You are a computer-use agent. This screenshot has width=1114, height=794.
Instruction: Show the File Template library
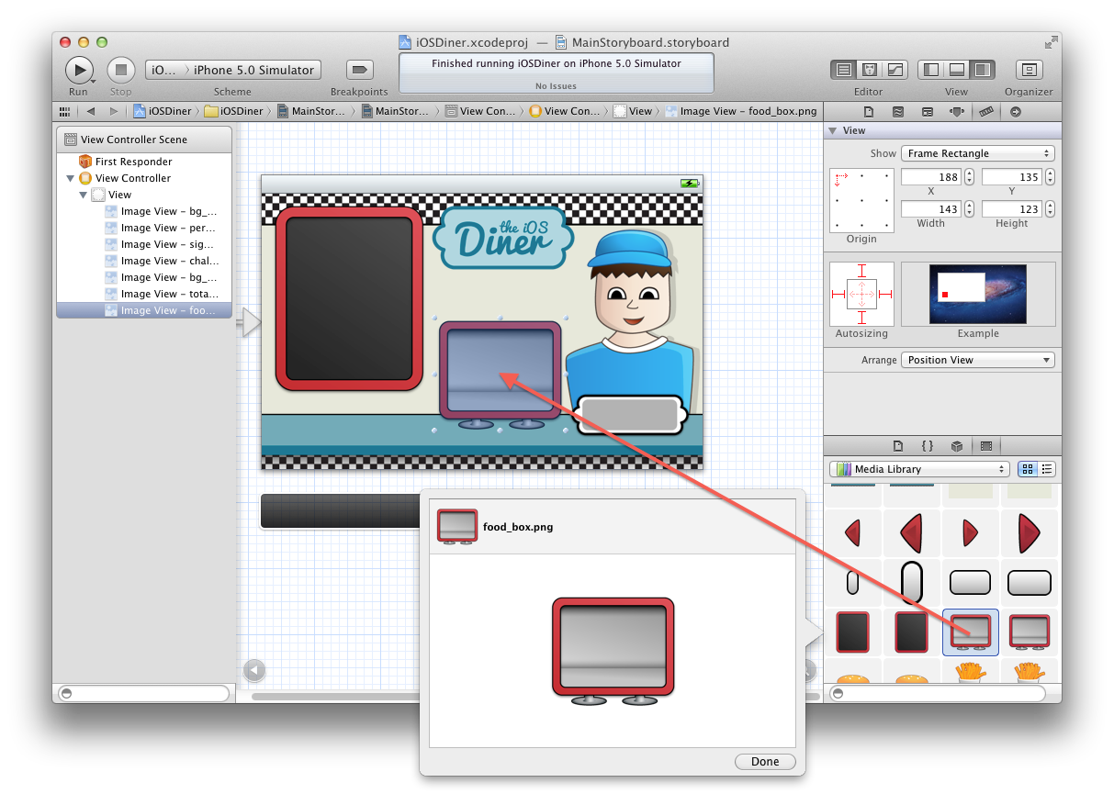tap(898, 446)
